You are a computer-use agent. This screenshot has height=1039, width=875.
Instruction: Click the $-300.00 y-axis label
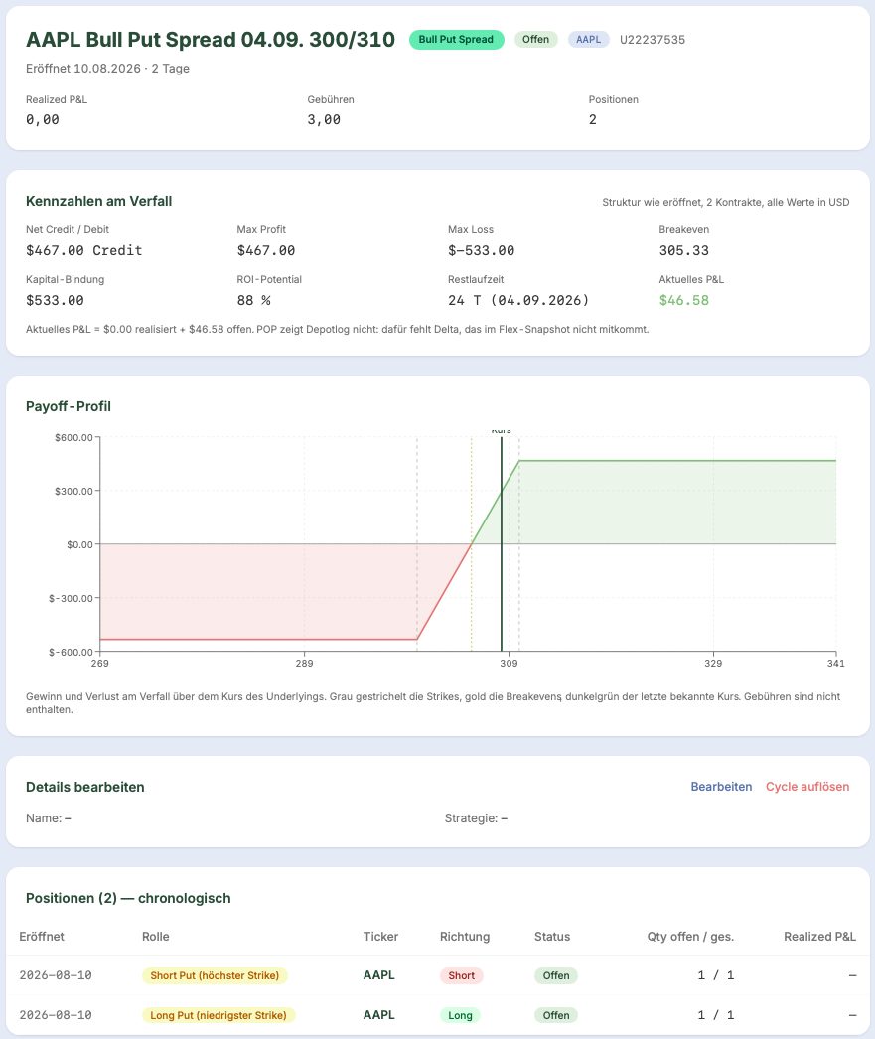71,598
